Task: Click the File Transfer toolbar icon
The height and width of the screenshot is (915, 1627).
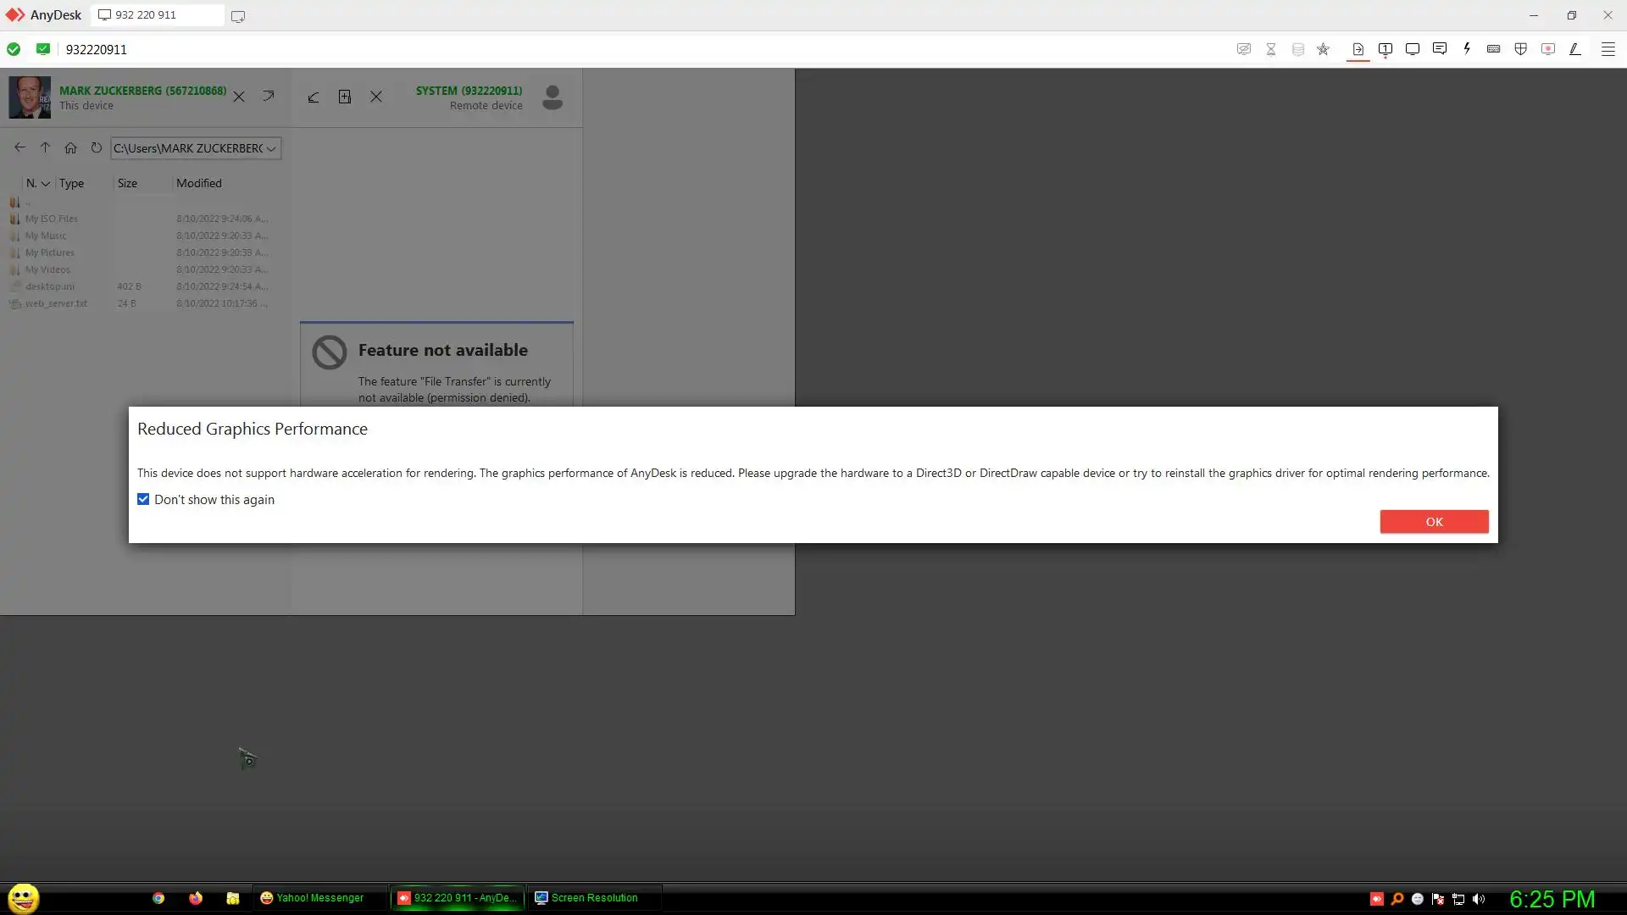Action: coord(1358,49)
